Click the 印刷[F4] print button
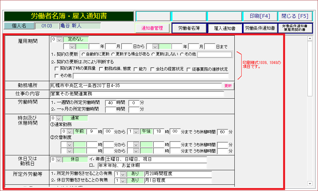Screen dimensions: 318x191 (260, 16)
